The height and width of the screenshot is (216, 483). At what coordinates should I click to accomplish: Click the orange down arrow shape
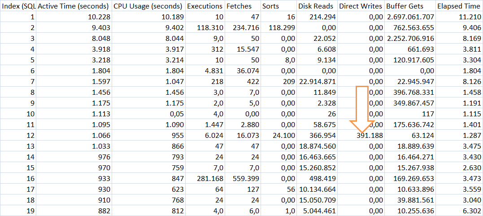pyautogui.click(x=362, y=112)
